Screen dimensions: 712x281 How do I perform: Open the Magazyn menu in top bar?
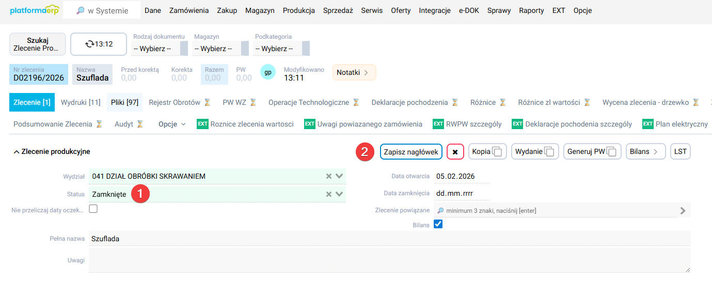coord(260,10)
